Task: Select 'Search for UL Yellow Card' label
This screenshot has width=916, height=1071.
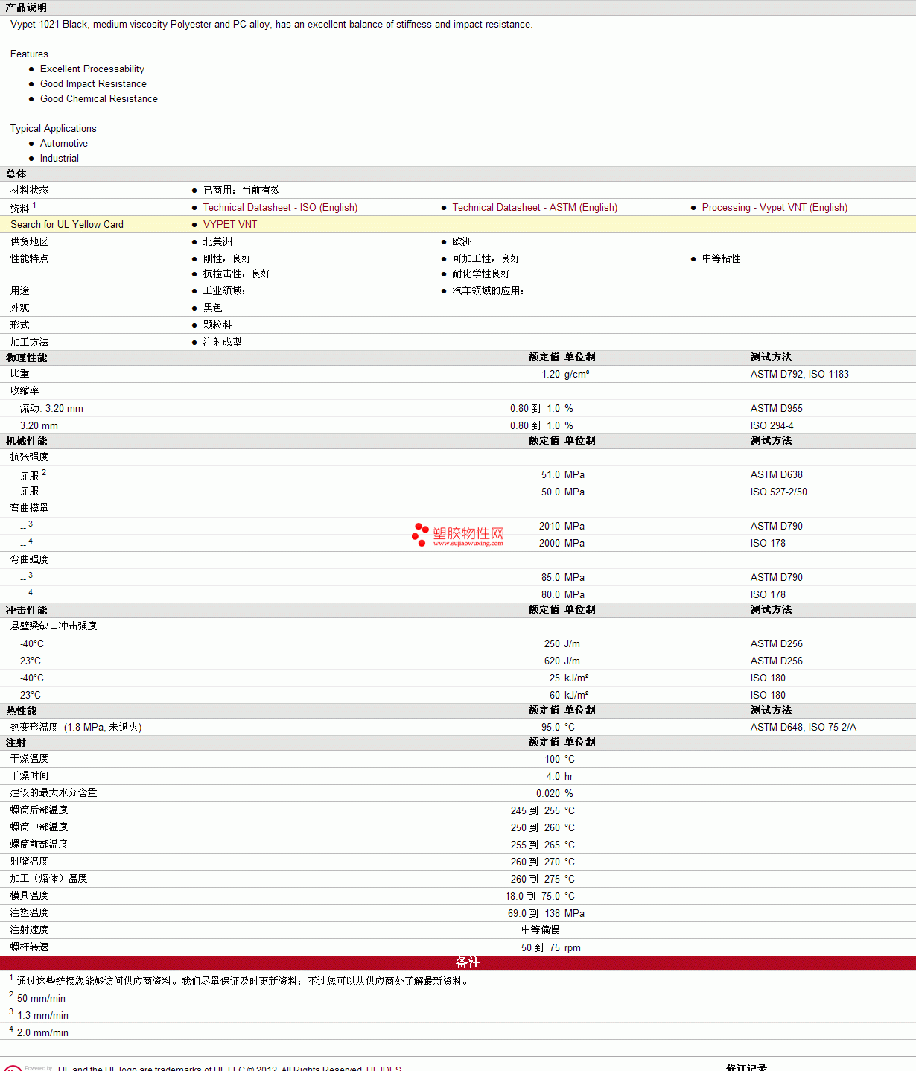Action: [x=67, y=225]
